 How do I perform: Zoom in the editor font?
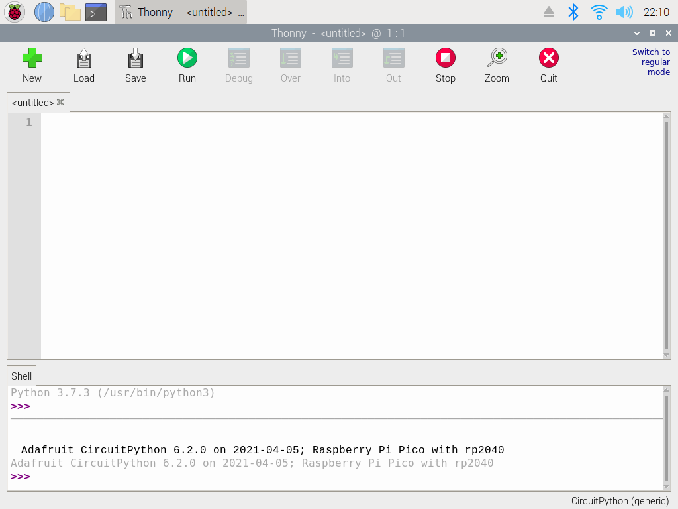[x=497, y=65]
